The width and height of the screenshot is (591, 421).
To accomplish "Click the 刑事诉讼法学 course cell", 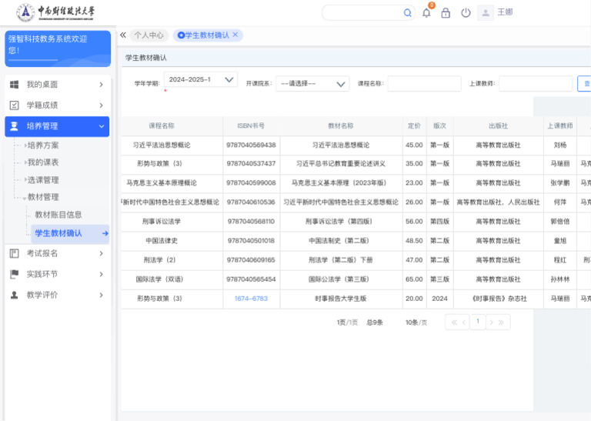I will point(162,222).
